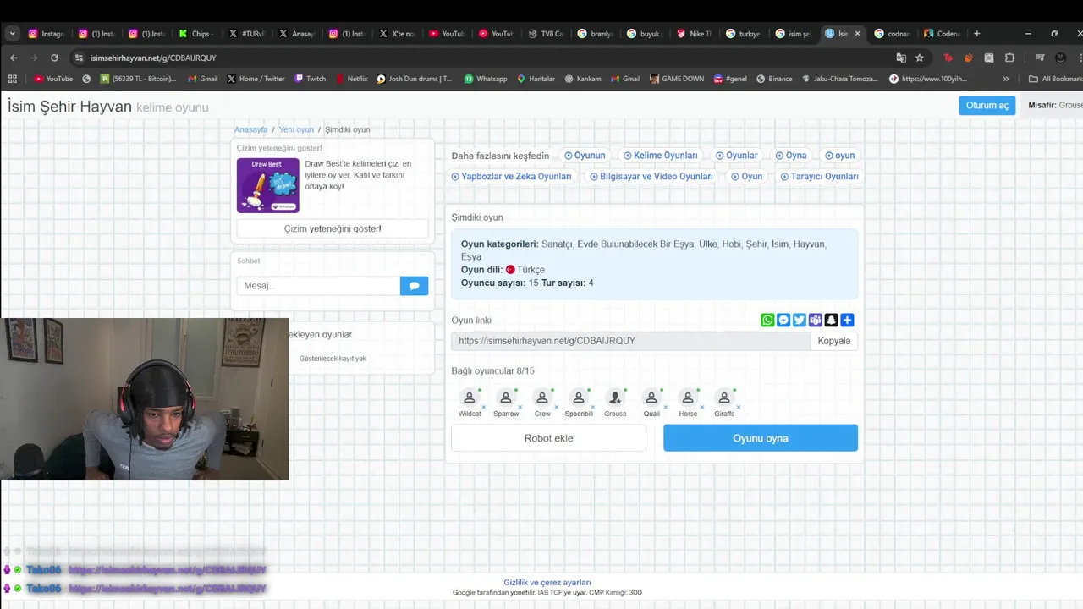This screenshot has width=1083, height=609.
Task: Click the Mesaj chat input field
Action: click(318, 286)
